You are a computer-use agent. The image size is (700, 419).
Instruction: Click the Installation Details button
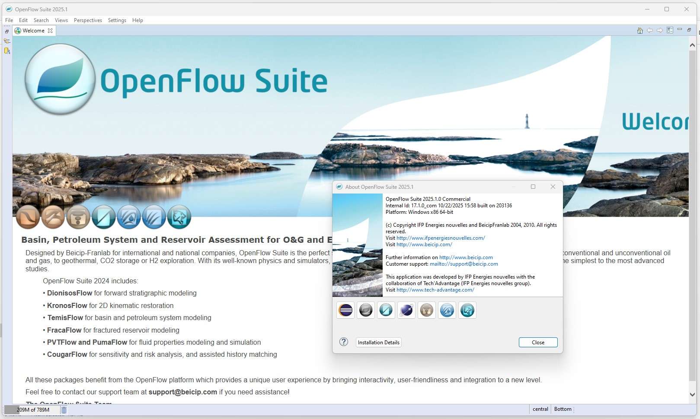click(378, 343)
